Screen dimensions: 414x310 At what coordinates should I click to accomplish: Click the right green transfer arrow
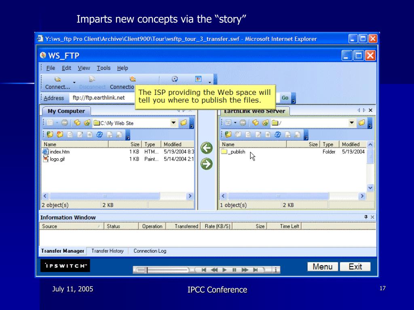click(207, 164)
